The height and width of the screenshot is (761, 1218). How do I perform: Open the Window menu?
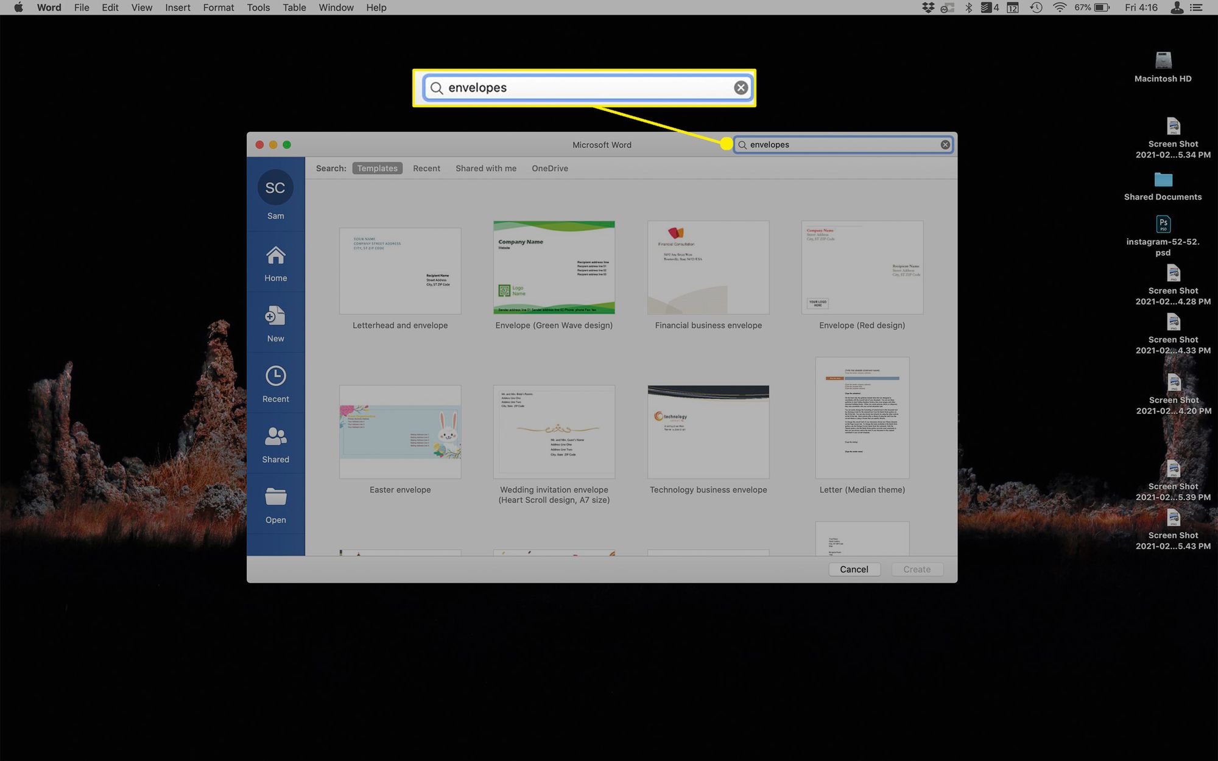coord(335,8)
